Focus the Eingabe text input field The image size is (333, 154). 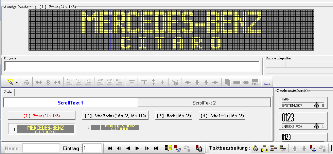132,66
